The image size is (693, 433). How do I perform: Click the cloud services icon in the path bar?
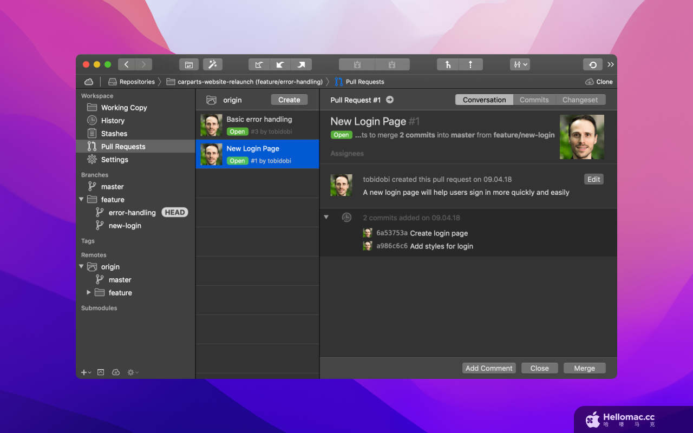[x=89, y=82]
